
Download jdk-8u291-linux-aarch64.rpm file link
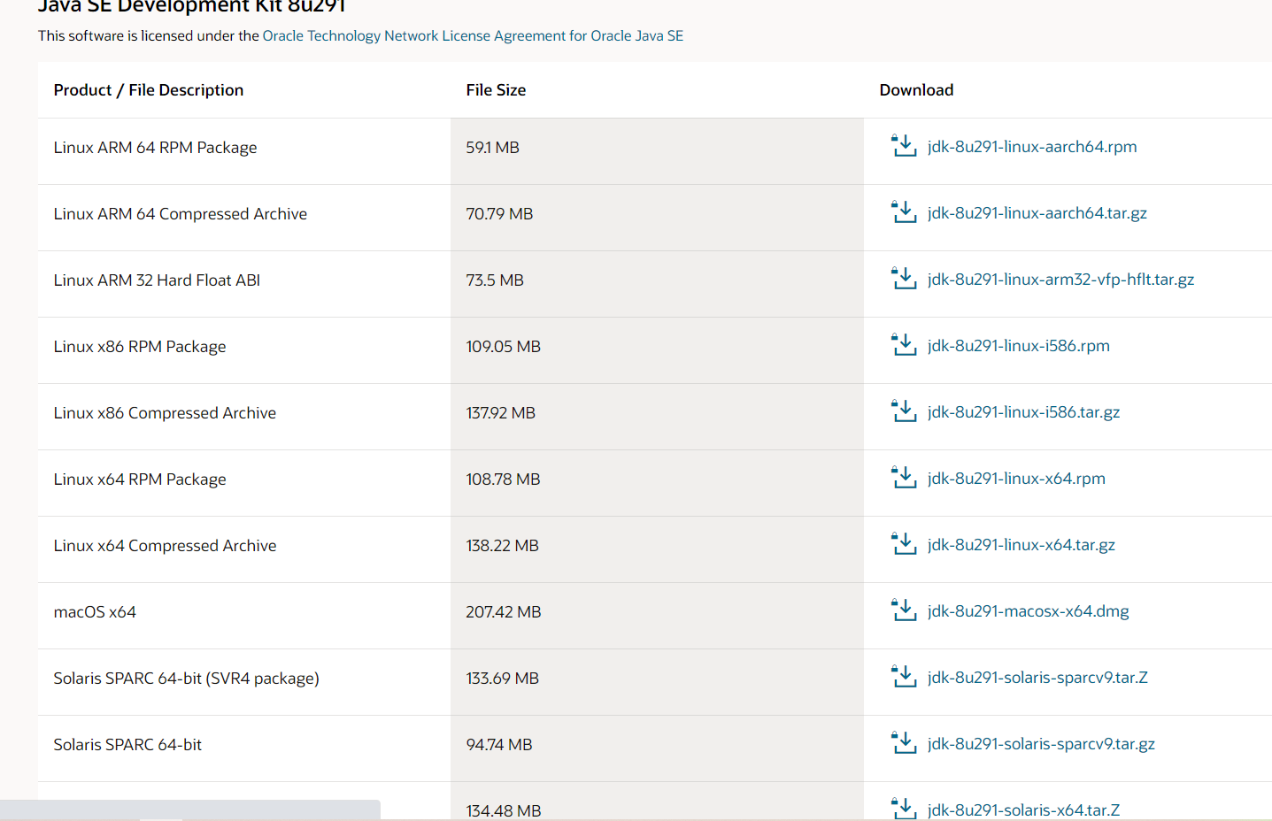(1032, 147)
